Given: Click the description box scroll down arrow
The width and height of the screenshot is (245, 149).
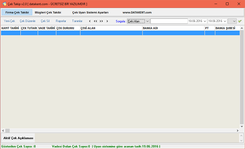Looking at the screenshot, I should coord(241,140).
